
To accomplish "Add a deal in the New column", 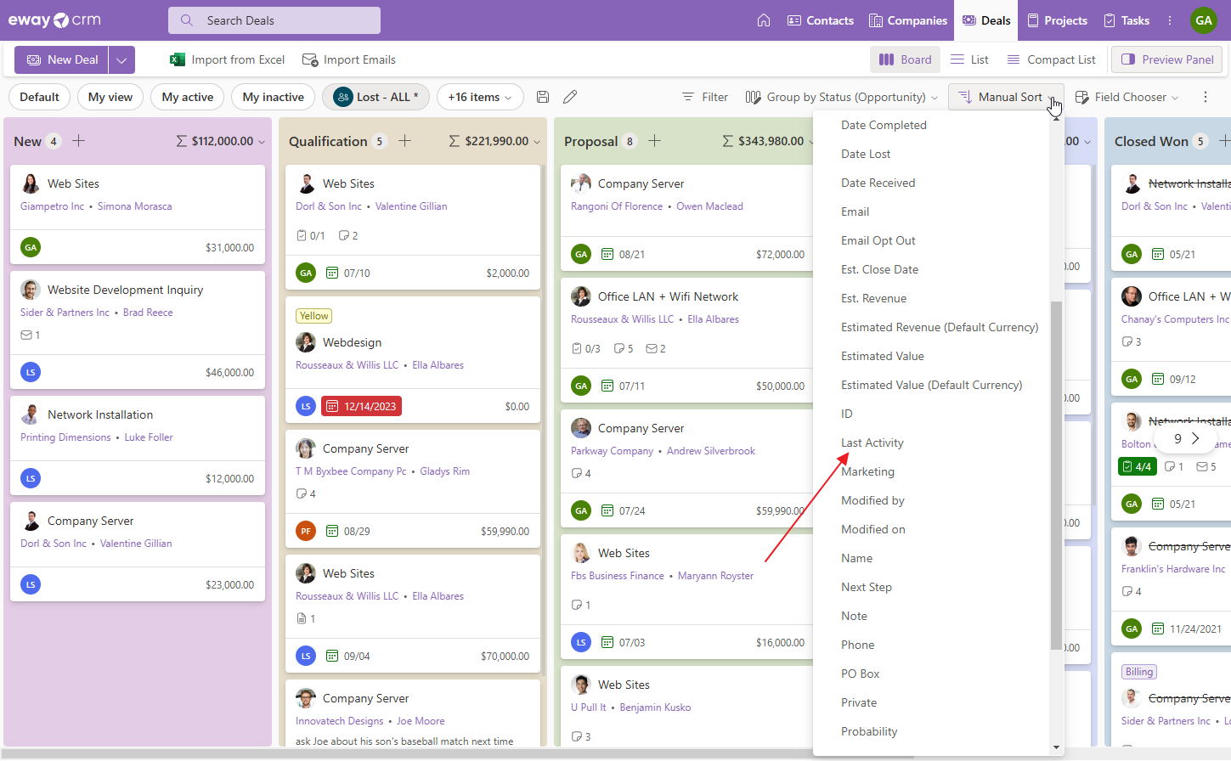I will point(78,141).
